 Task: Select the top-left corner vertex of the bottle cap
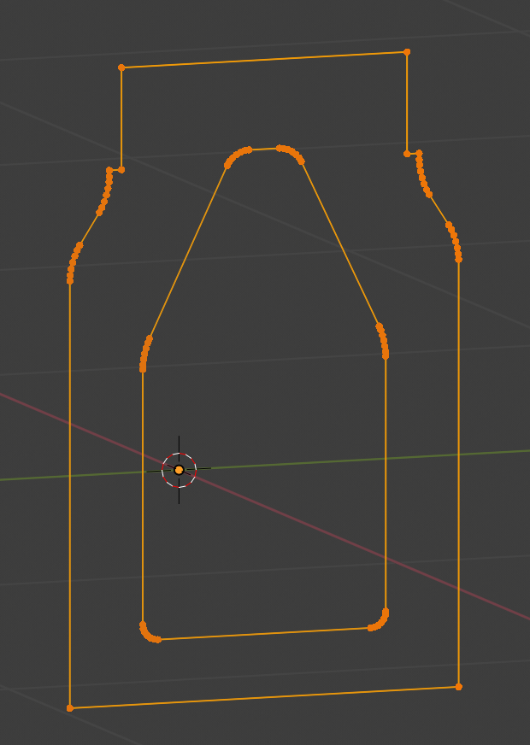tap(121, 67)
